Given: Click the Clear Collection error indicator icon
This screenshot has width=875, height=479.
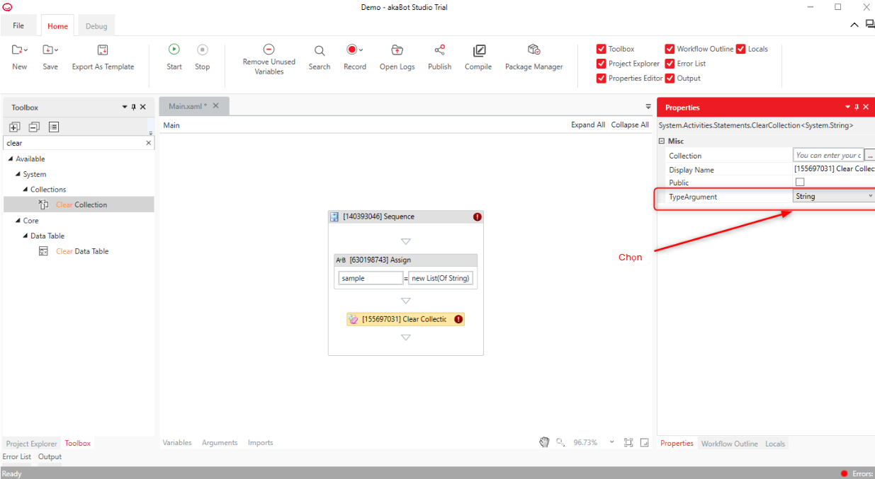Looking at the screenshot, I should pos(458,319).
